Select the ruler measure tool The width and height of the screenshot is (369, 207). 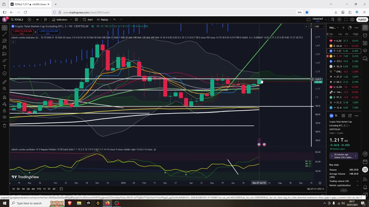pyautogui.click(x=4, y=82)
